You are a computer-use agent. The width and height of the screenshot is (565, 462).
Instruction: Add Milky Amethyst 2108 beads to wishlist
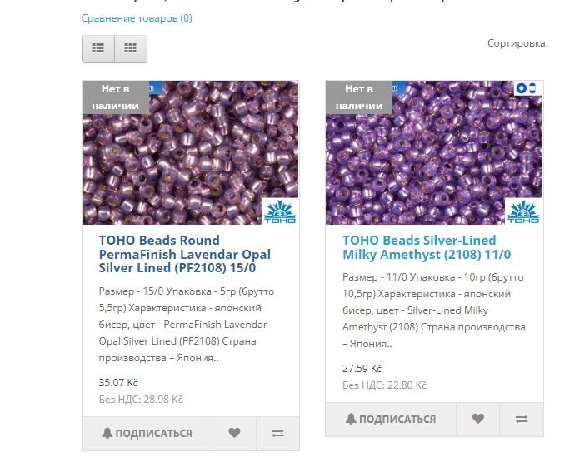[477, 420]
